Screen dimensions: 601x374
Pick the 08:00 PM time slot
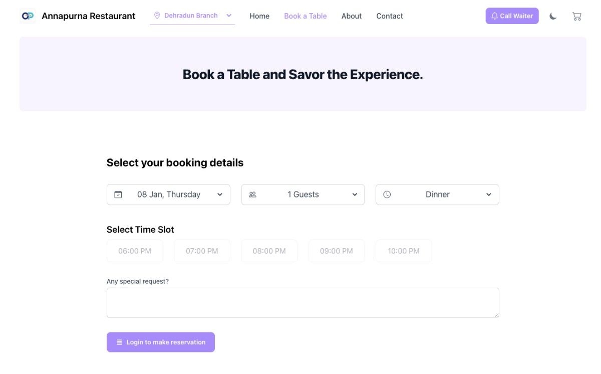point(269,251)
